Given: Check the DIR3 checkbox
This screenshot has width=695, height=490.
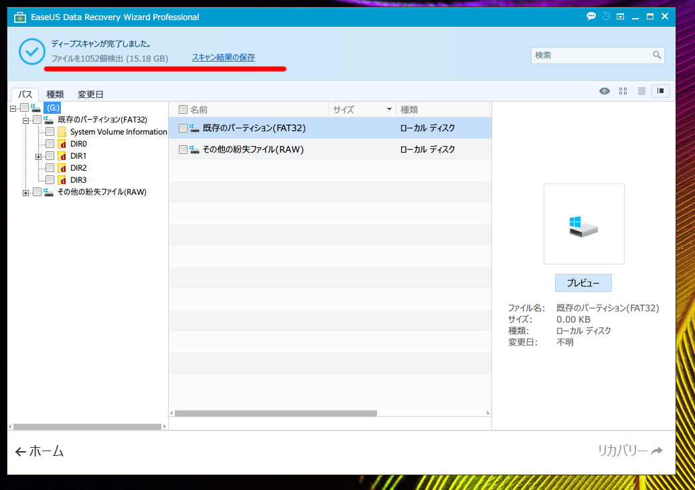Looking at the screenshot, I should click(50, 180).
